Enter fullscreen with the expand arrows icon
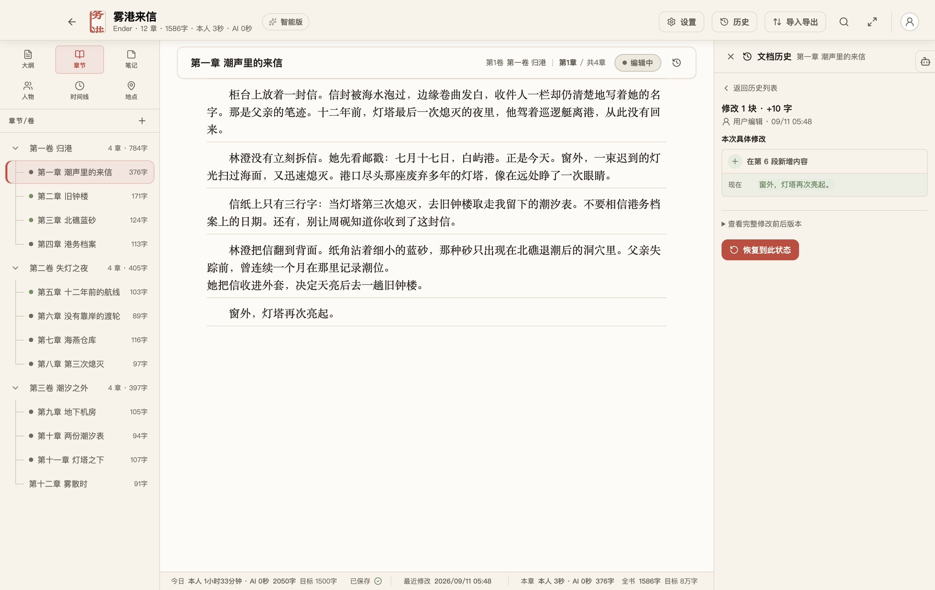Viewport: 935px width, 590px height. 872,22
